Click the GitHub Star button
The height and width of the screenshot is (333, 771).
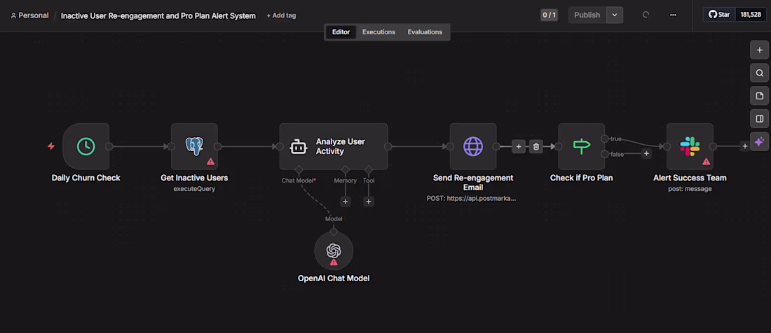click(x=719, y=15)
